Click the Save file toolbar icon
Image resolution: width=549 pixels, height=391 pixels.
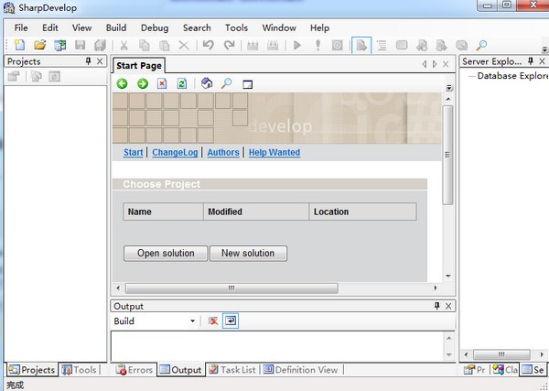coord(81,45)
